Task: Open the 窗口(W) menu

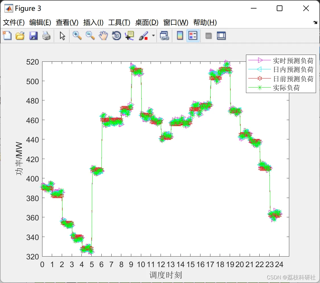Action: pos(175,22)
